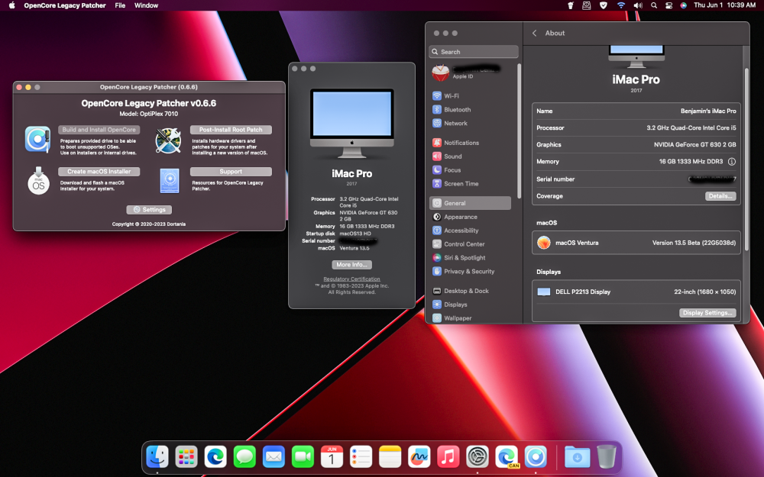
Task: Open Microsoft Edge from the Dock
Action: [215, 457]
